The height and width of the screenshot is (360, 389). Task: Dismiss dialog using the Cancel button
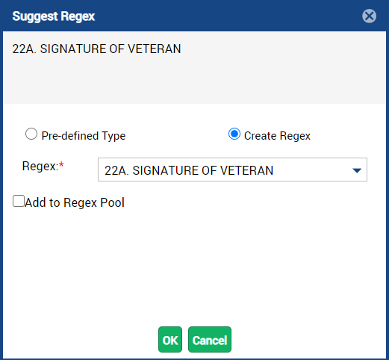(210, 340)
